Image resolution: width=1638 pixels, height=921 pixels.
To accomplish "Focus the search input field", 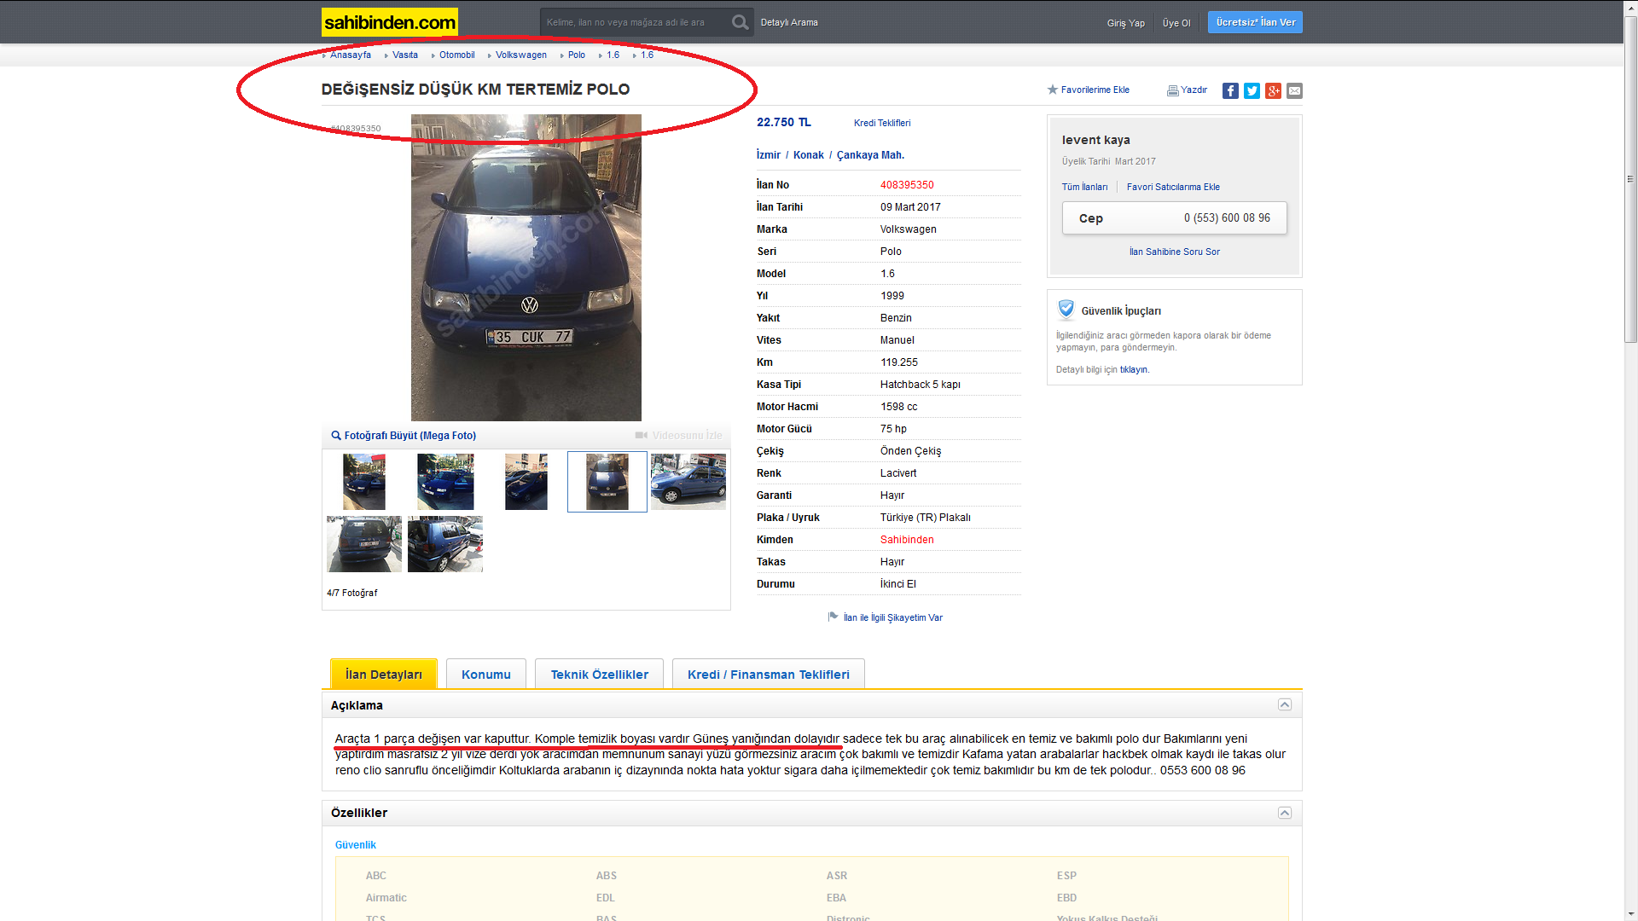I will pos(636,22).
